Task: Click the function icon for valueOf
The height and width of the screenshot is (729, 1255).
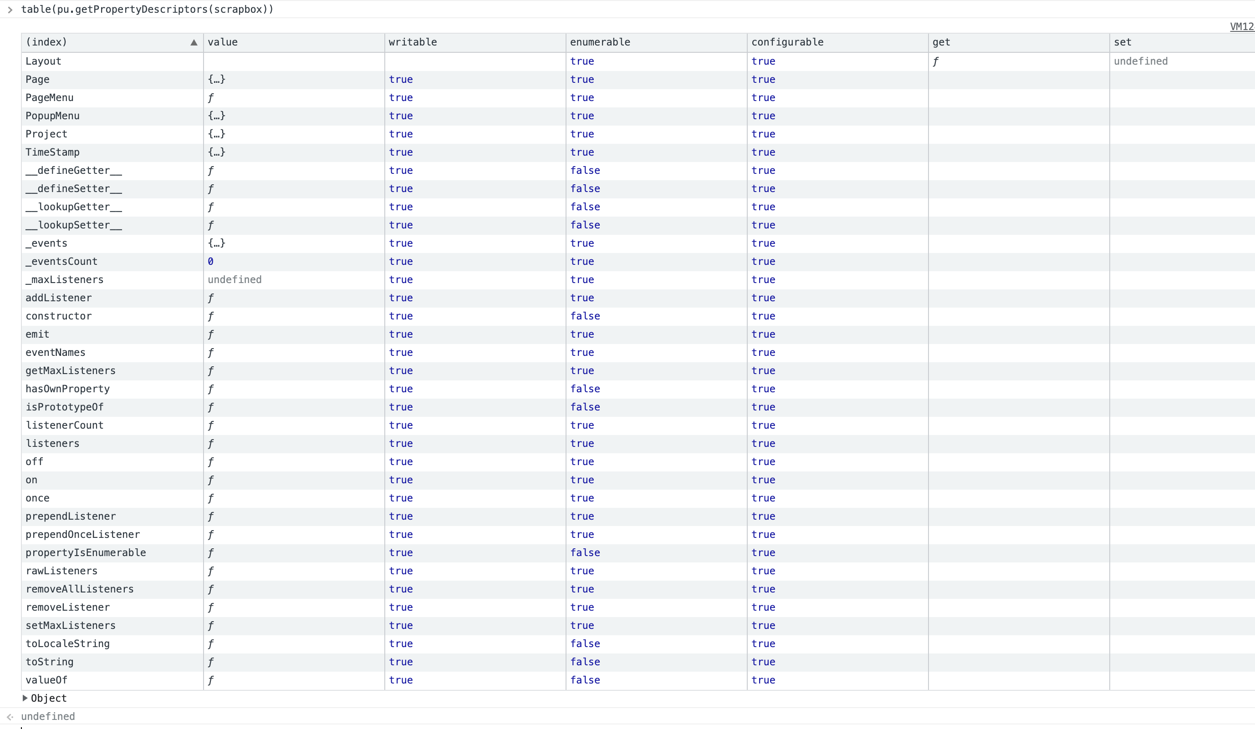Action: point(211,680)
